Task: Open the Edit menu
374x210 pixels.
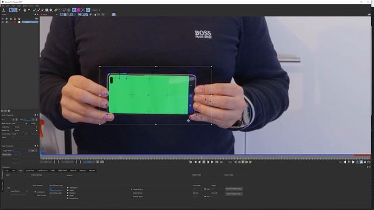Action: click(8, 6)
